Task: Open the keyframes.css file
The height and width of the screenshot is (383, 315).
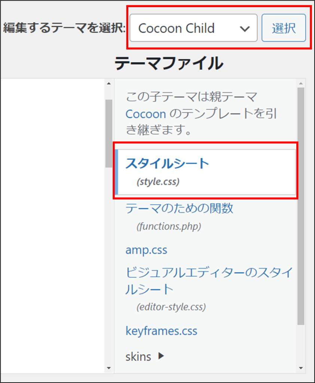Action: (161, 331)
